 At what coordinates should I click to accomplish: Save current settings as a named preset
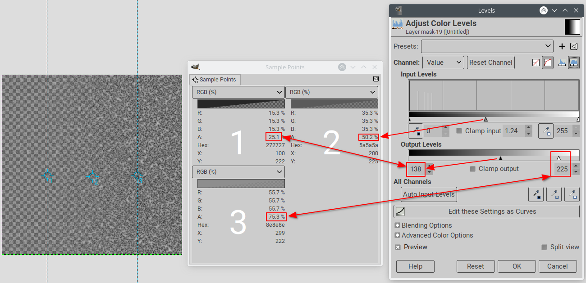(562, 46)
